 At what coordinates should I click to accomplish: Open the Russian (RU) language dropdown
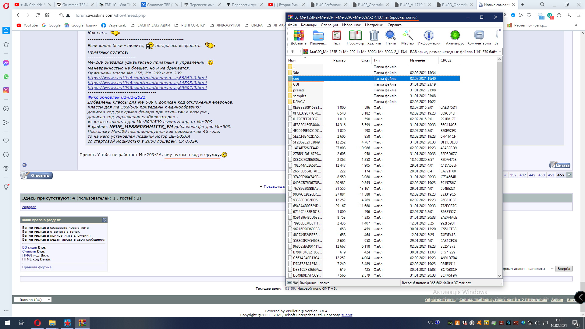(33, 300)
